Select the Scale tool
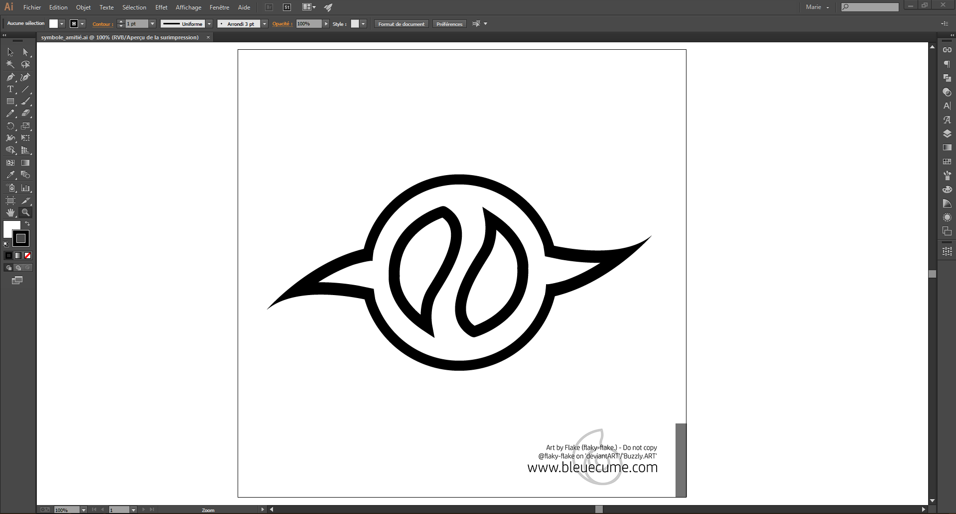This screenshot has height=514, width=956. 25,126
